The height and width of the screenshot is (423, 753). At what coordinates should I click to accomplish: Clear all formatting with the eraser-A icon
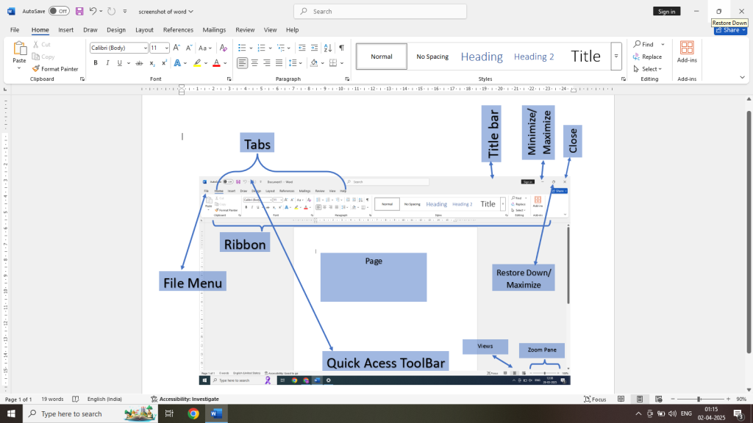pyautogui.click(x=224, y=47)
